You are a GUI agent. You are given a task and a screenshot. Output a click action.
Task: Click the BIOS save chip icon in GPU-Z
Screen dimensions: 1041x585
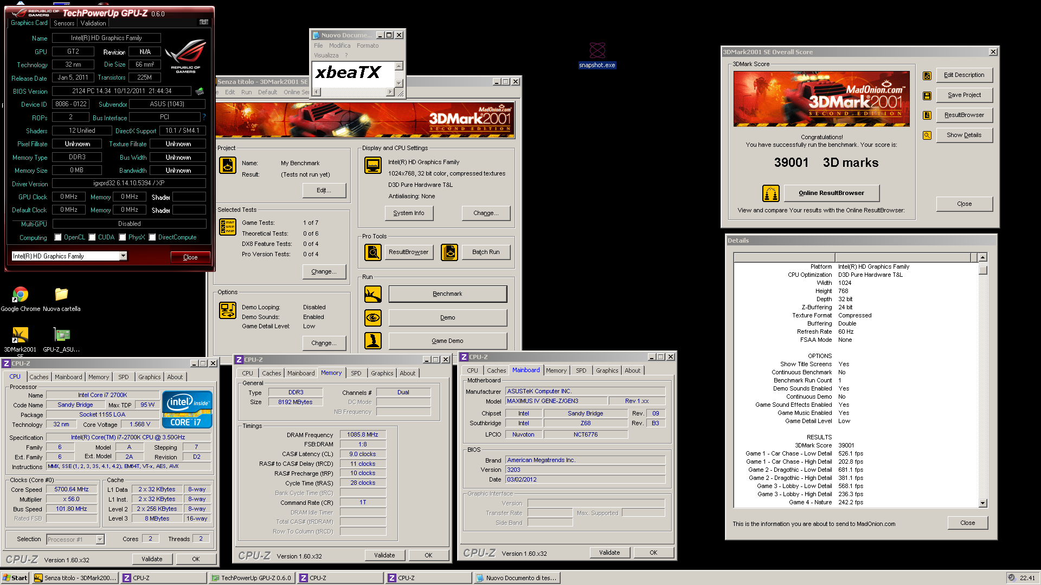pos(200,91)
